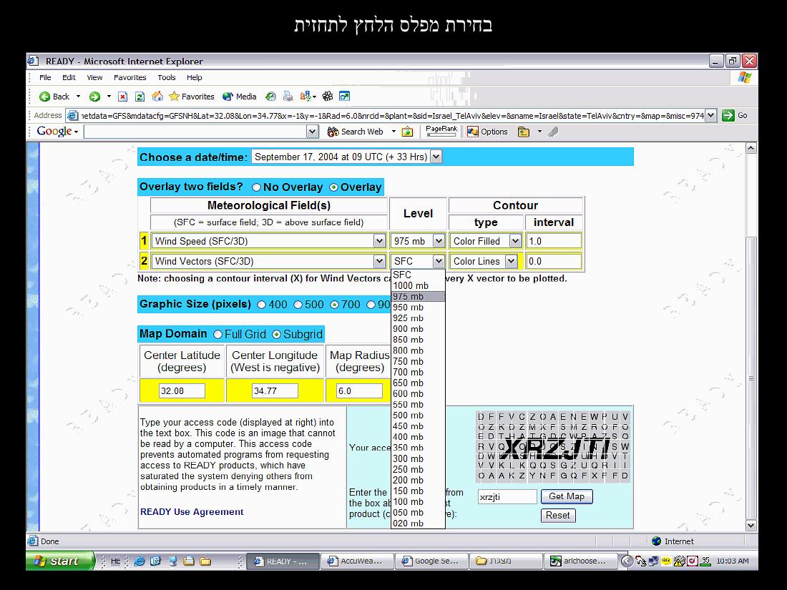Open the Favorites menu
This screenshot has height=590, width=787.
point(130,77)
